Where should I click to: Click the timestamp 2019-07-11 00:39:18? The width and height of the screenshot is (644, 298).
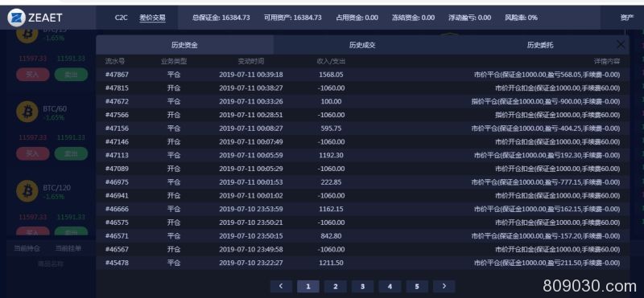pos(251,75)
